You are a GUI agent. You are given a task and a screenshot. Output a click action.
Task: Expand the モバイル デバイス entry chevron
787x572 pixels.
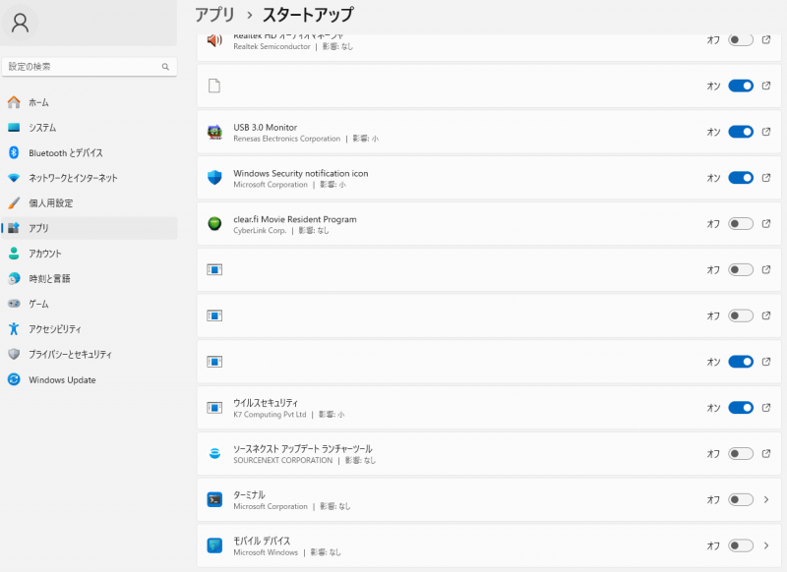click(766, 545)
